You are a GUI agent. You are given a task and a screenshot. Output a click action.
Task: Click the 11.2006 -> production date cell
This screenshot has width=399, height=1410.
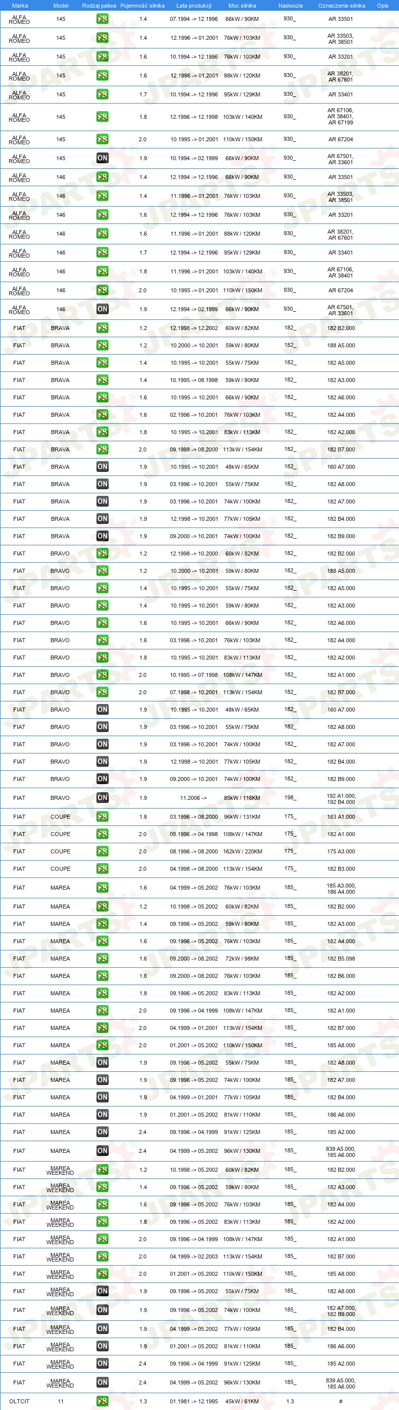193,797
